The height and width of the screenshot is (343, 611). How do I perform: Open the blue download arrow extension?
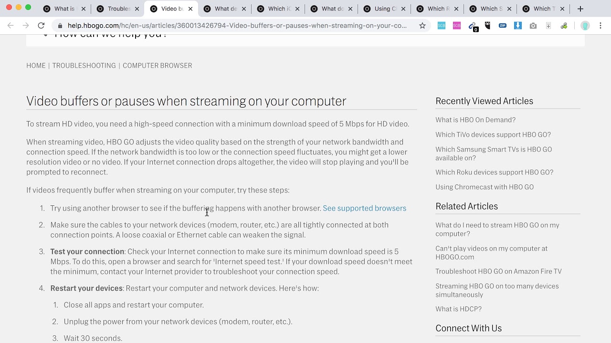[x=518, y=26]
